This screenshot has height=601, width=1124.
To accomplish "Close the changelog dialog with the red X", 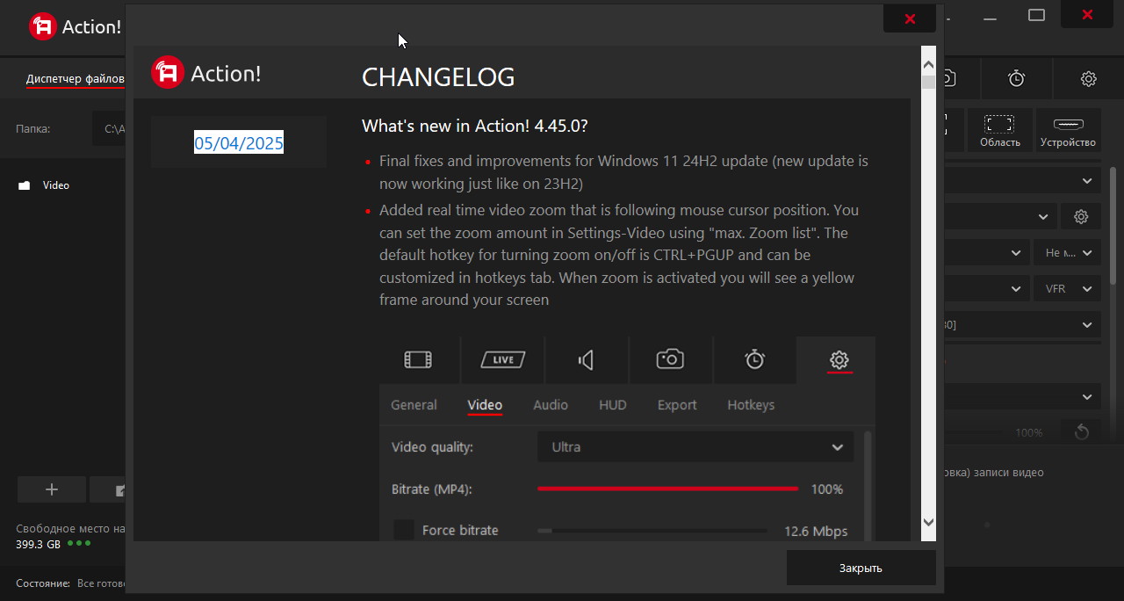I will [x=910, y=18].
